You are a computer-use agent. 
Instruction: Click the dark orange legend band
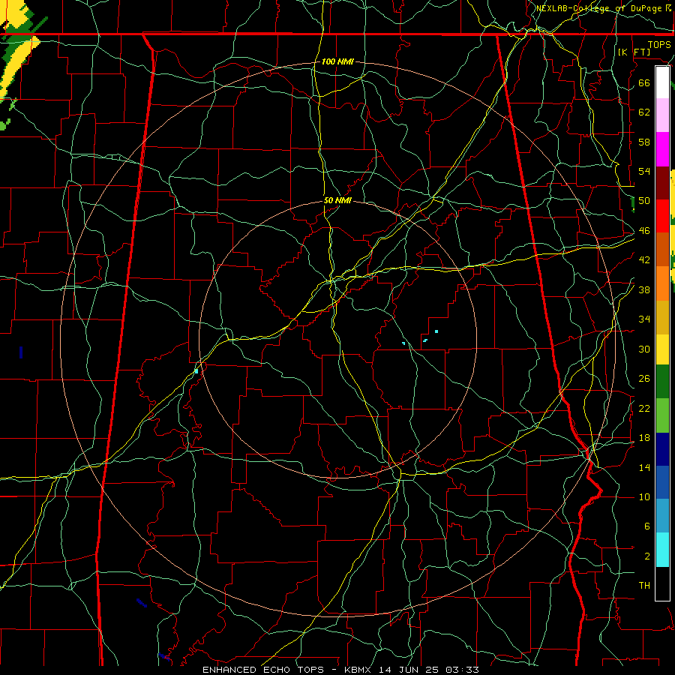(x=662, y=250)
